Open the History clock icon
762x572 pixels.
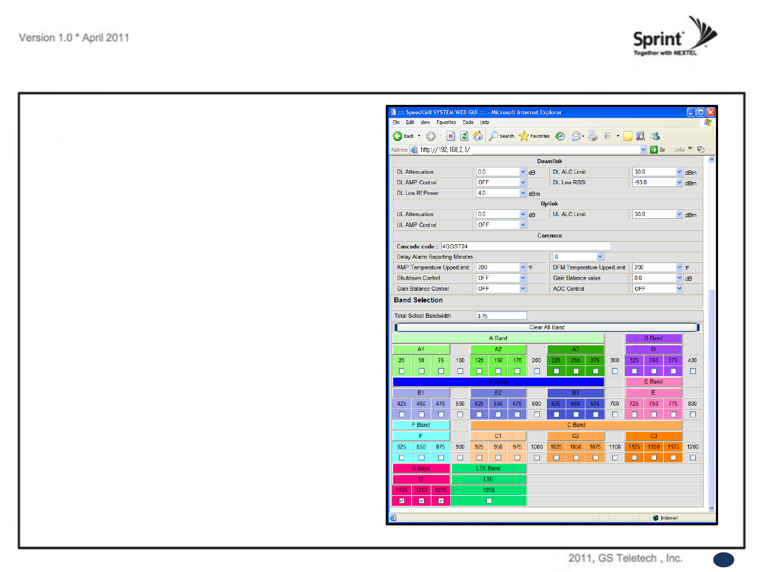pos(560,136)
